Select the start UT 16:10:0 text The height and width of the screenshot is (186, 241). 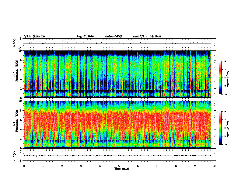147,36
